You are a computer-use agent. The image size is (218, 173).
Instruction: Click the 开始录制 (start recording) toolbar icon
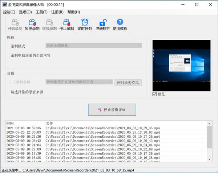point(15,22)
